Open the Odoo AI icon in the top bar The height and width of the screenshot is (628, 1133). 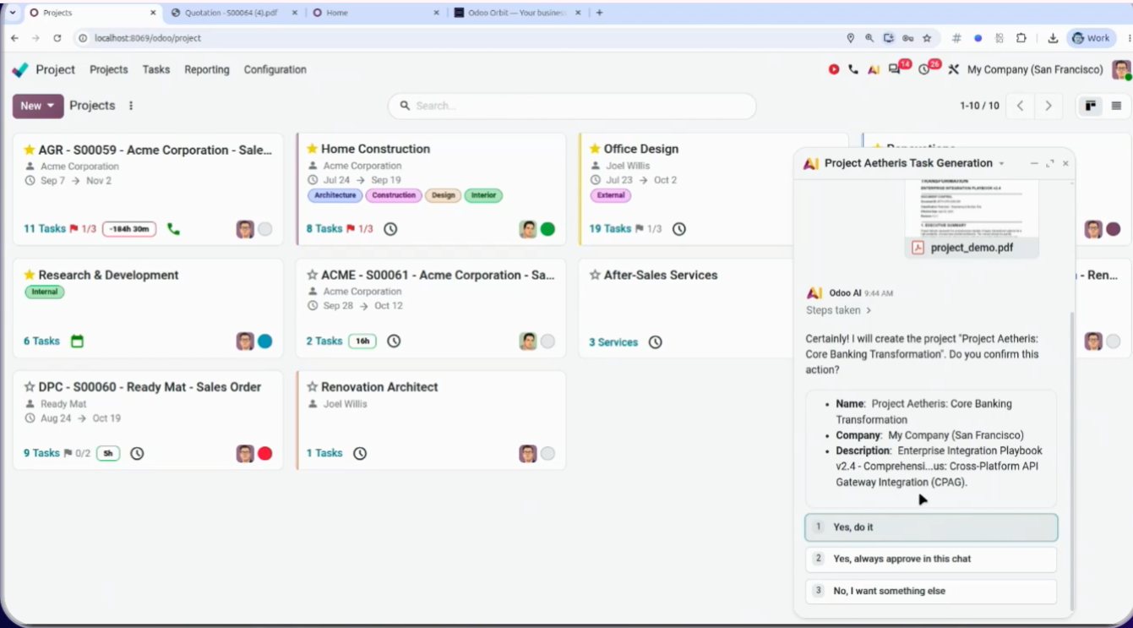(x=874, y=70)
